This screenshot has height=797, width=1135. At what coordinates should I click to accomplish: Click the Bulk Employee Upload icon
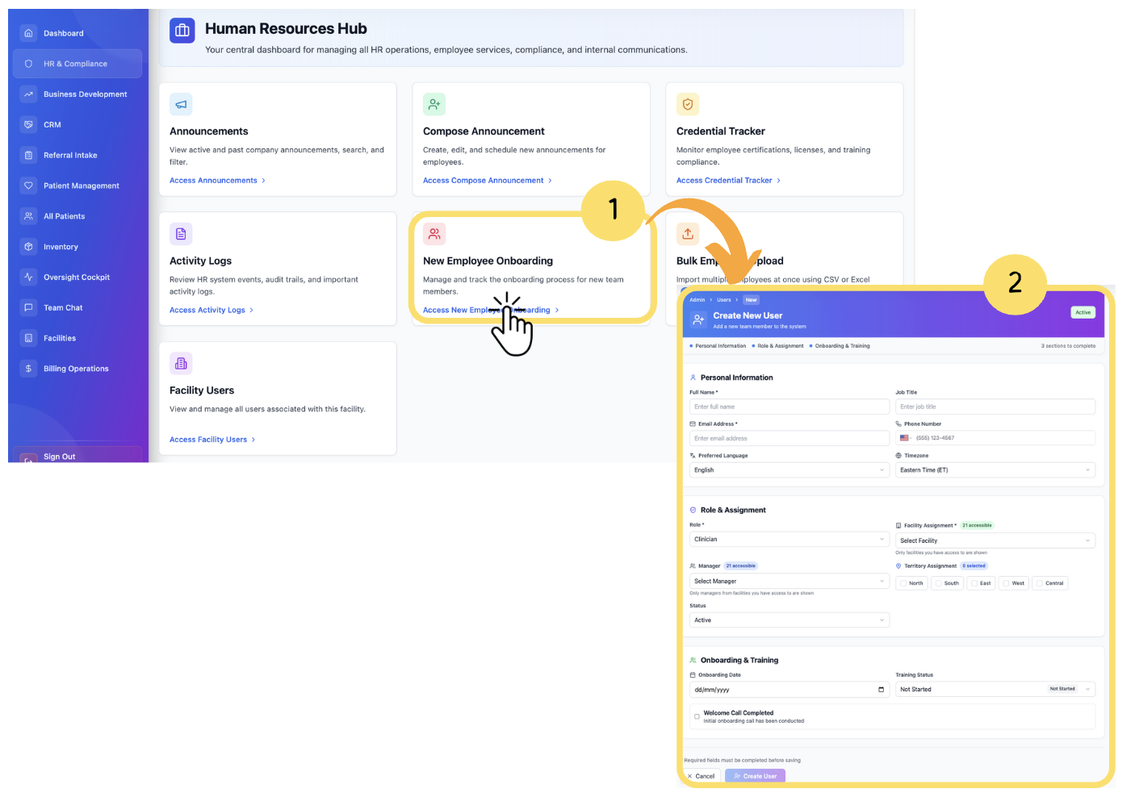point(688,234)
